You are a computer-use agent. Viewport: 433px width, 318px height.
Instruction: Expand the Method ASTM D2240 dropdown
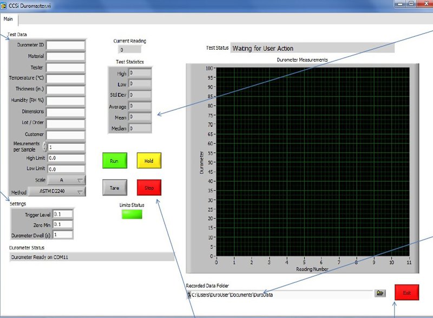tap(56, 191)
